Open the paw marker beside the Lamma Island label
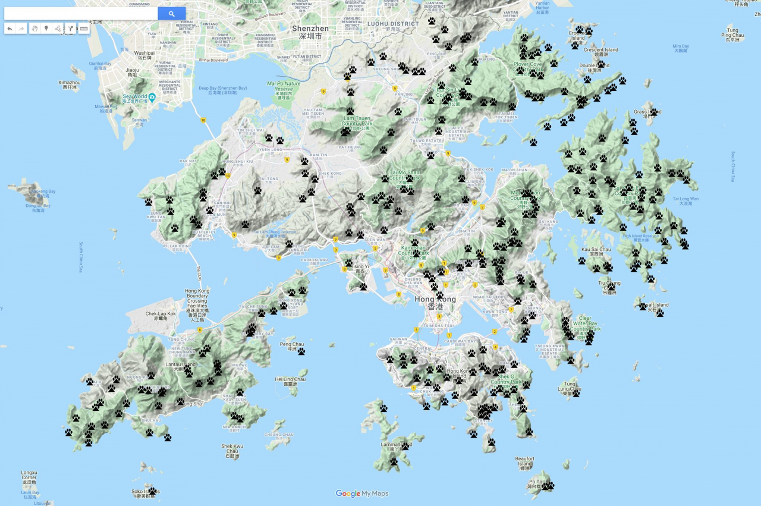Image resolution: width=761 pixels, height=506 pixels. (405, 445)
